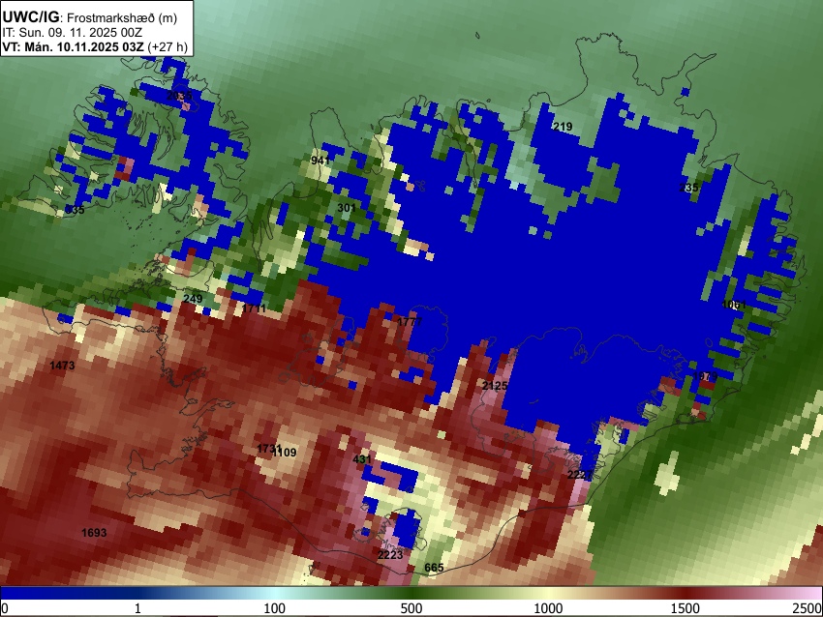Click map value label 941
The height and width of the screenshot is (617, 823).
(x=320, y=161)
